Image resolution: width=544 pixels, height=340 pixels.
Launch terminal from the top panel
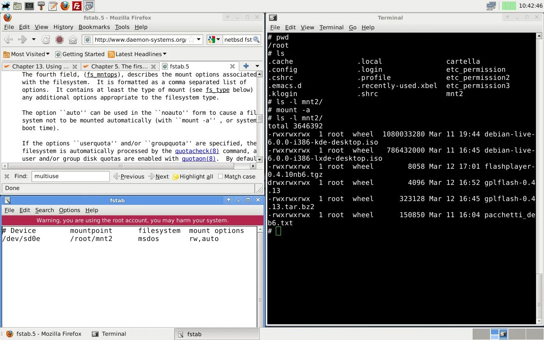[x=29, y=6]
